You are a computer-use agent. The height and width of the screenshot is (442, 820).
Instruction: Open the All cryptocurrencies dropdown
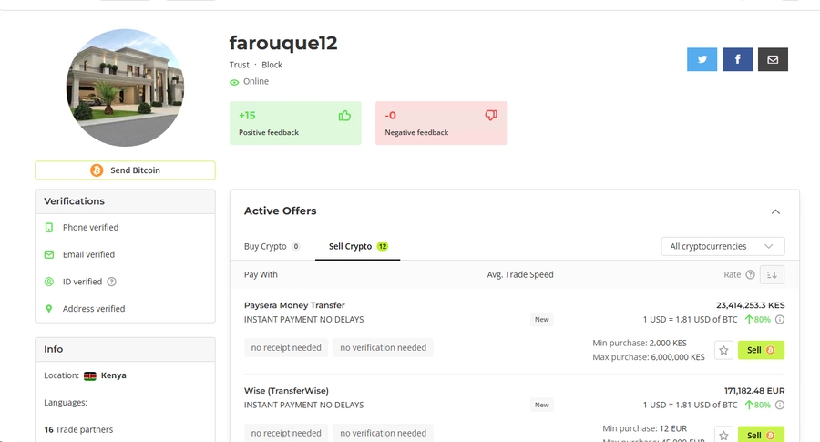click(x=723, y=246)
